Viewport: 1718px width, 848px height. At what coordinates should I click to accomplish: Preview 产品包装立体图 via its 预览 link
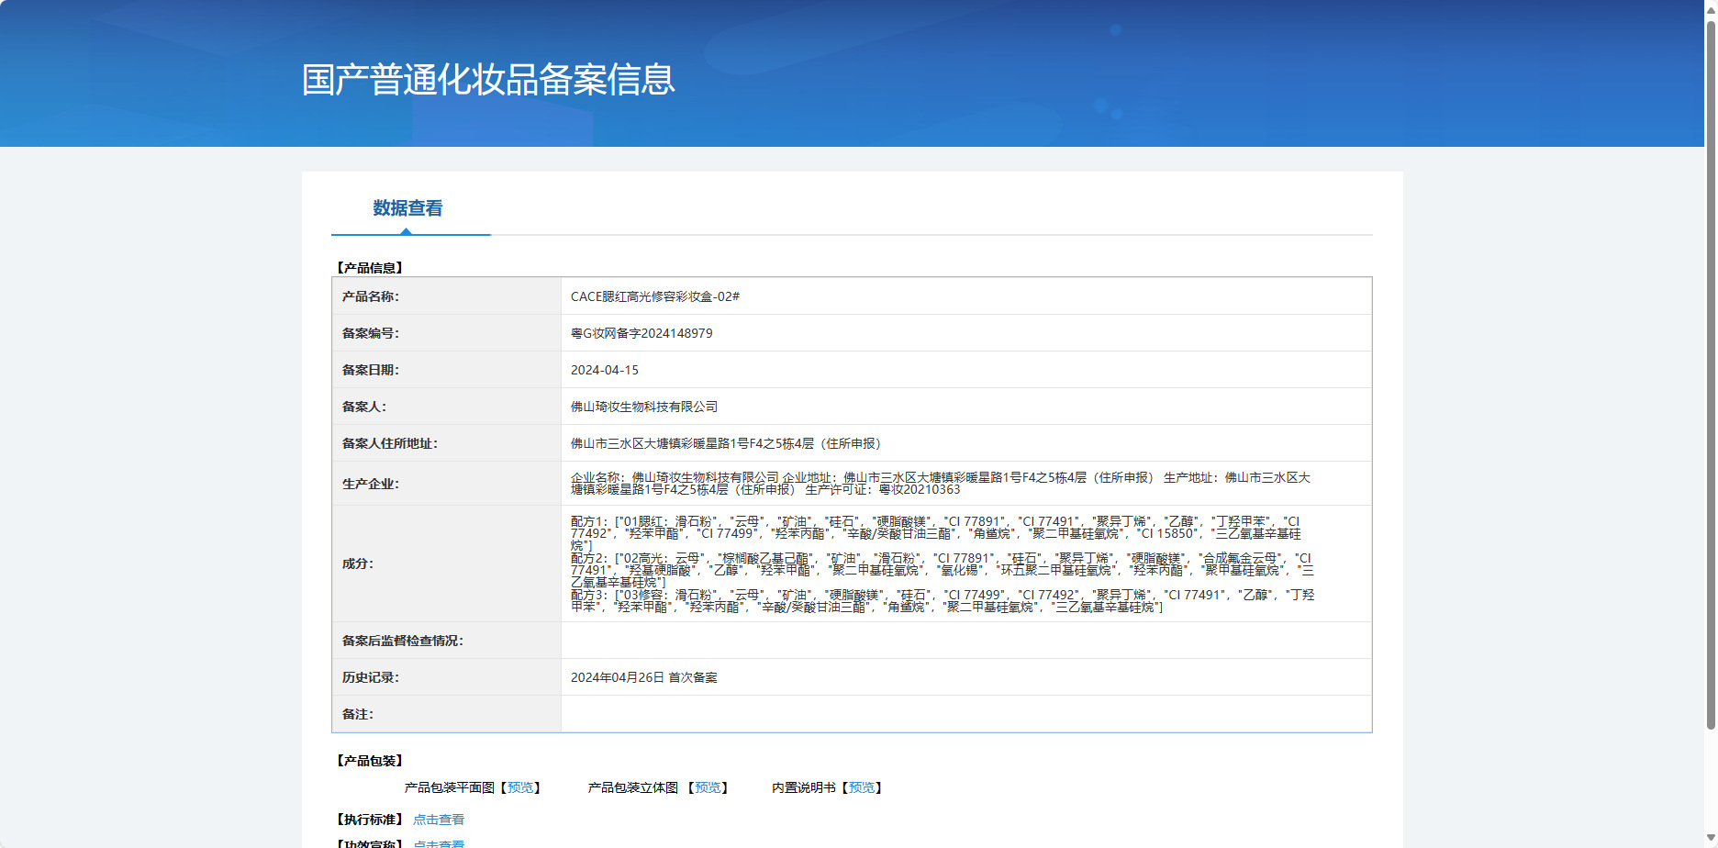tap(708, 787)
